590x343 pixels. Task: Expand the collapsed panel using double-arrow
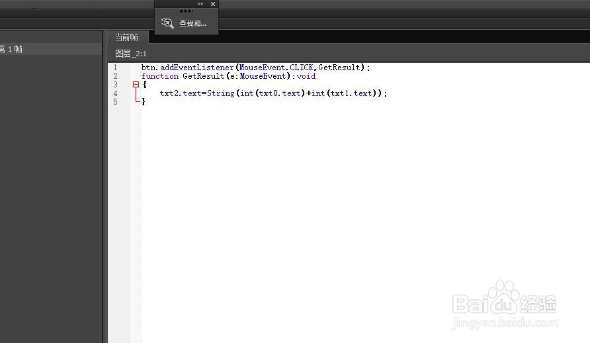point(200,4)
